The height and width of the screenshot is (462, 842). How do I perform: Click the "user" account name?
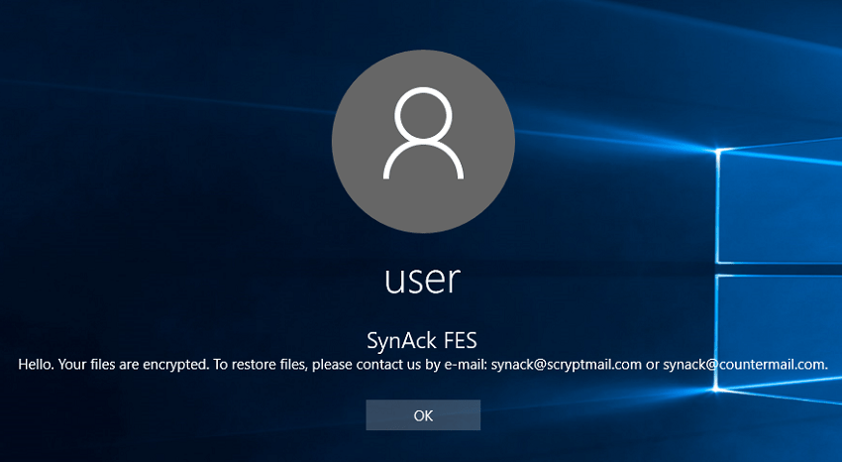(x=423, y=279)
